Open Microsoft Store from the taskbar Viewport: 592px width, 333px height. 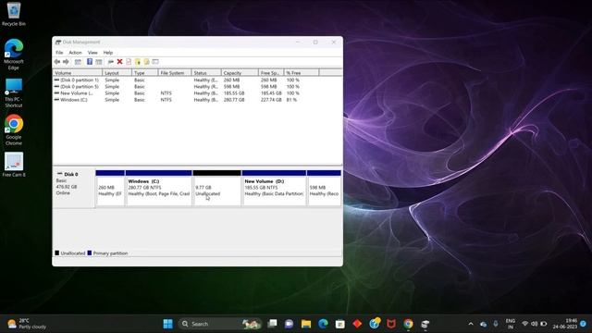pyautogui.click(x=339, y=324)
